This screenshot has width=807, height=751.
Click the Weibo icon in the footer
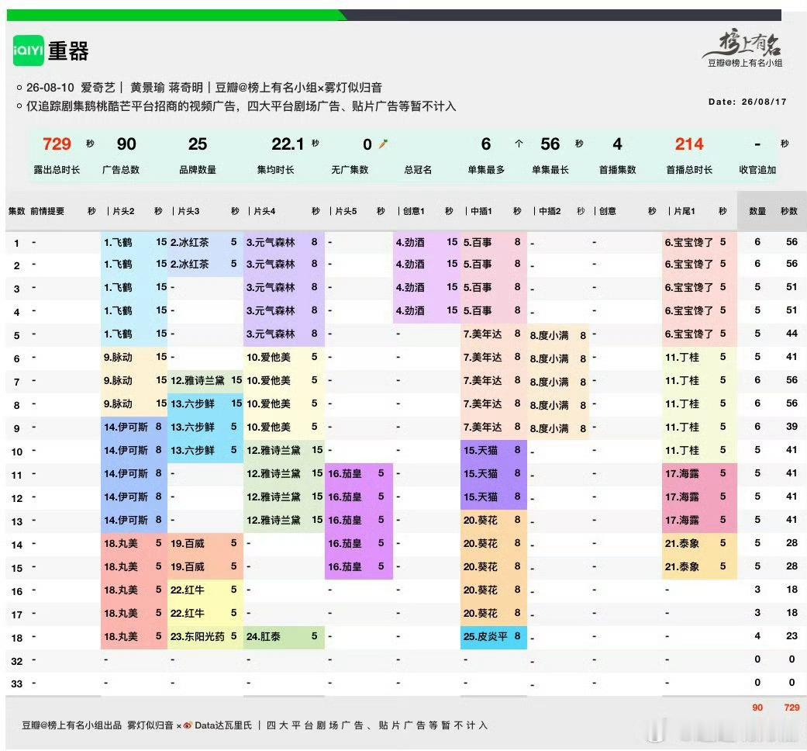(x=188, y=725)
